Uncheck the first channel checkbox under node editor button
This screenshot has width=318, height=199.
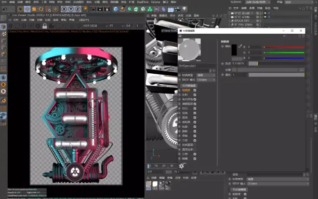click(x=195, y=90)
